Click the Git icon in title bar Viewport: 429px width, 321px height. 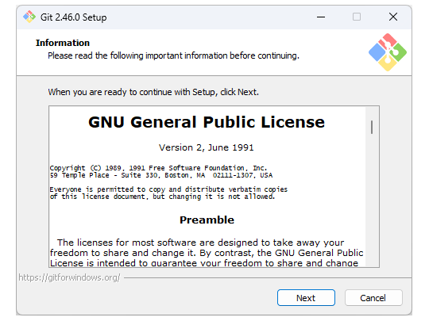[29, 17]
